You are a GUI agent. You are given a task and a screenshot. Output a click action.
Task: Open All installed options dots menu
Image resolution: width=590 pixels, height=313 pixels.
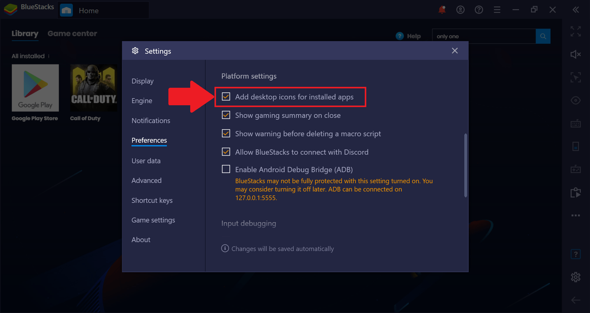(49, 56)
